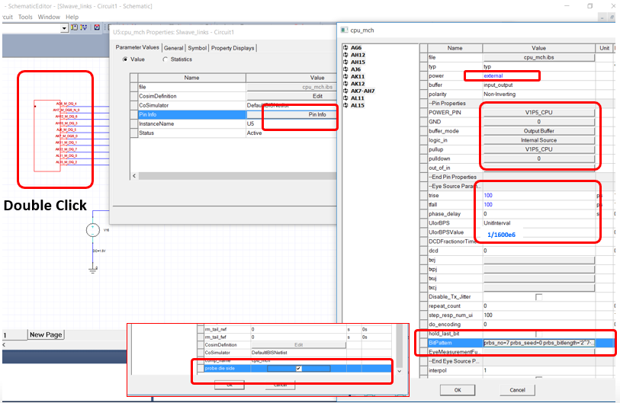
Task: Toggle the probe die side checkbox
Action: pos(298,368)
